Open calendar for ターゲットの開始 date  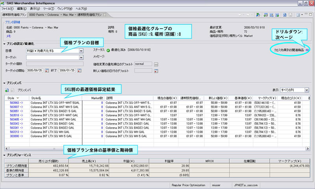tap(47, 71)
